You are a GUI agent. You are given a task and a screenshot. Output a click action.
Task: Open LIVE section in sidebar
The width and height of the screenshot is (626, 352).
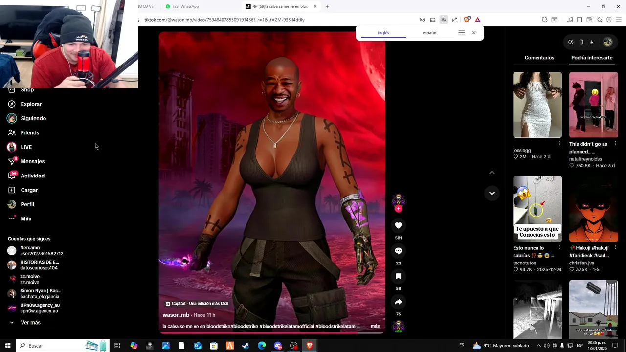coord(26,147)
